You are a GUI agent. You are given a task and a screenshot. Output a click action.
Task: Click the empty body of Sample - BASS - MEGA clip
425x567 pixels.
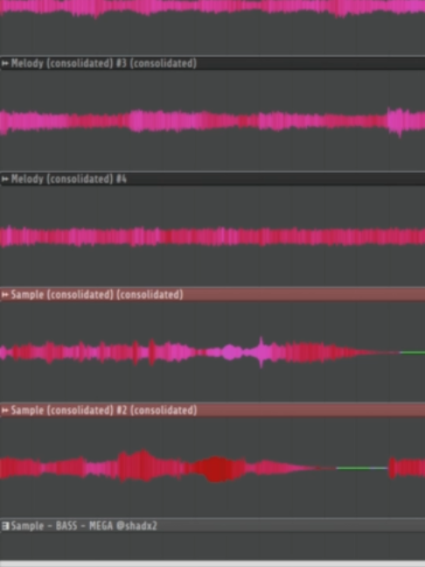212,546
